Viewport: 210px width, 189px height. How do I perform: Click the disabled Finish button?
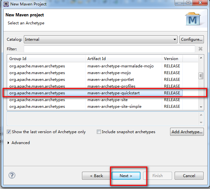click(158, 176)
